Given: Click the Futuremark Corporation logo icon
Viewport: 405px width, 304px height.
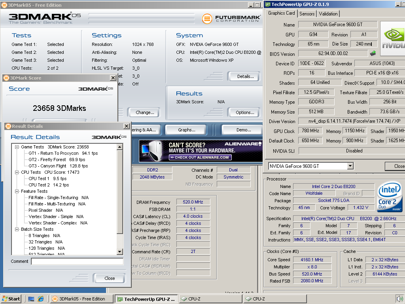Looking at the screenshot, I should click(207, 19).
